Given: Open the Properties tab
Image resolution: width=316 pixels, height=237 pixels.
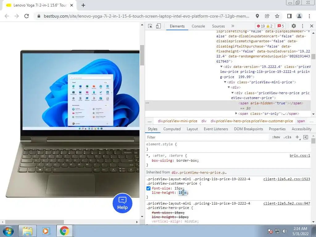Looking at the screenshot, I should tap(277, 129).
